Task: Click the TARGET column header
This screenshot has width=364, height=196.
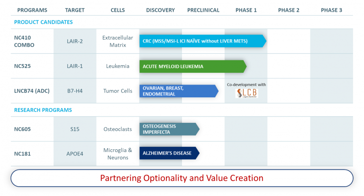Action: [75, 10]
